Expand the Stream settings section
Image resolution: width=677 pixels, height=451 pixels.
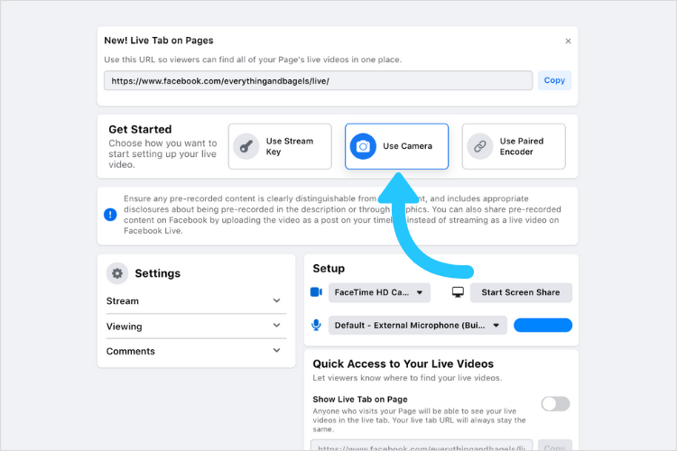tap(196, 300)
